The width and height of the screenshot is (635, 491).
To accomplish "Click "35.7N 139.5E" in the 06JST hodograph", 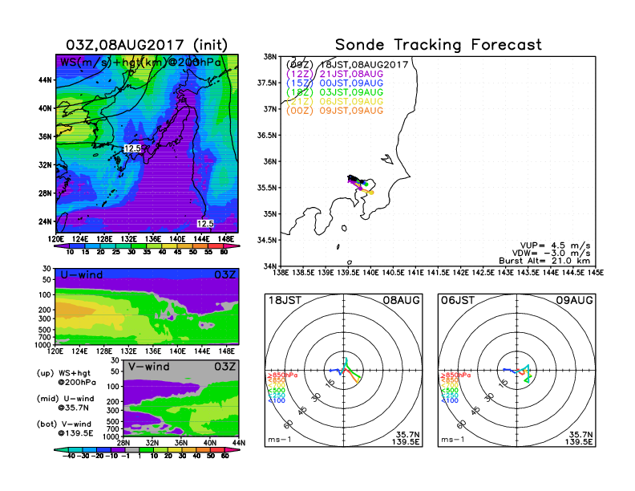I will pyautogui.click(x=579, y=438).
